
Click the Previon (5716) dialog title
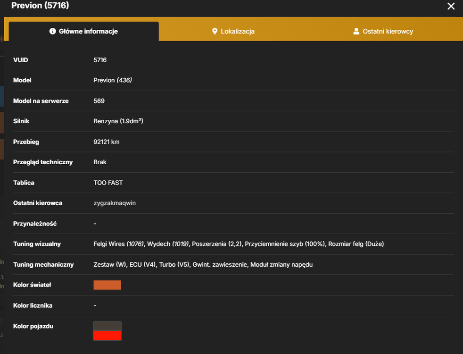40,5
